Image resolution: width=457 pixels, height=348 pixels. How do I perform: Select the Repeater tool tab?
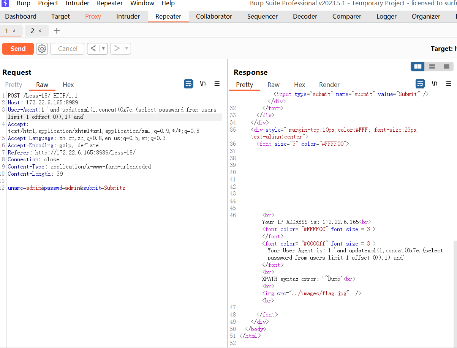[x=168, y=16]
